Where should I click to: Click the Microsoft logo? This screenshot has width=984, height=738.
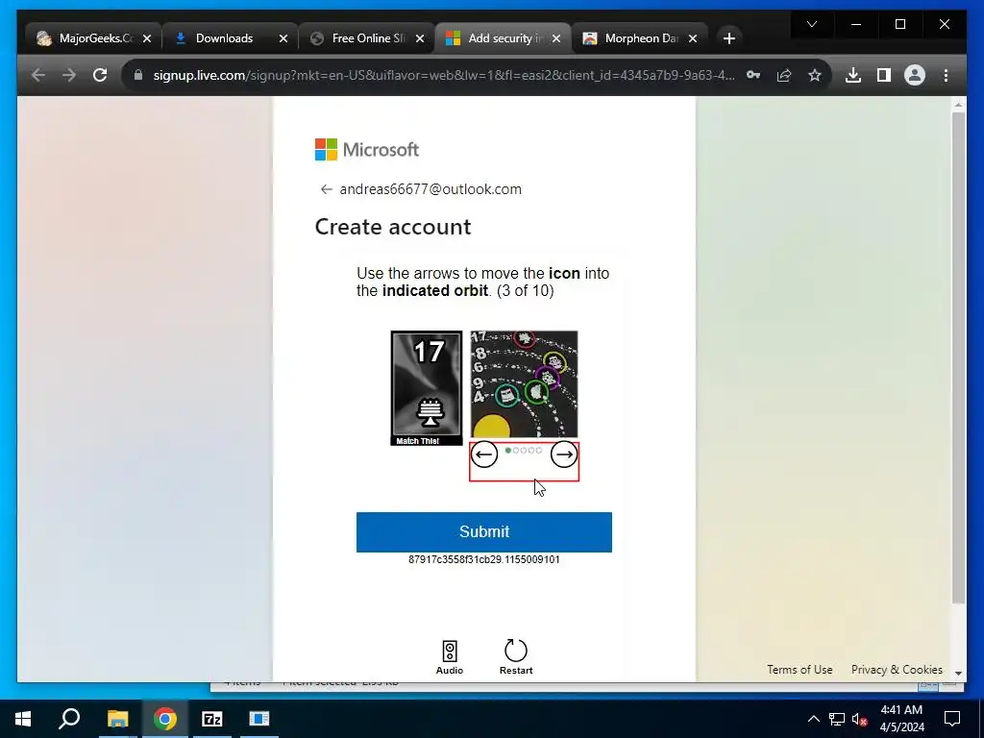point(366,149)
